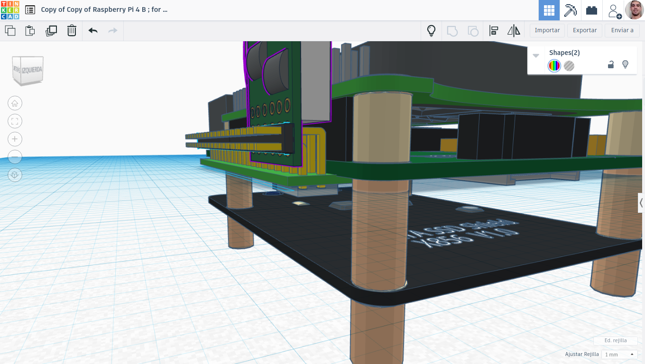Viewport: 645px width, 364px height.
Task: Open the user profile avatar
Action: 635,10
